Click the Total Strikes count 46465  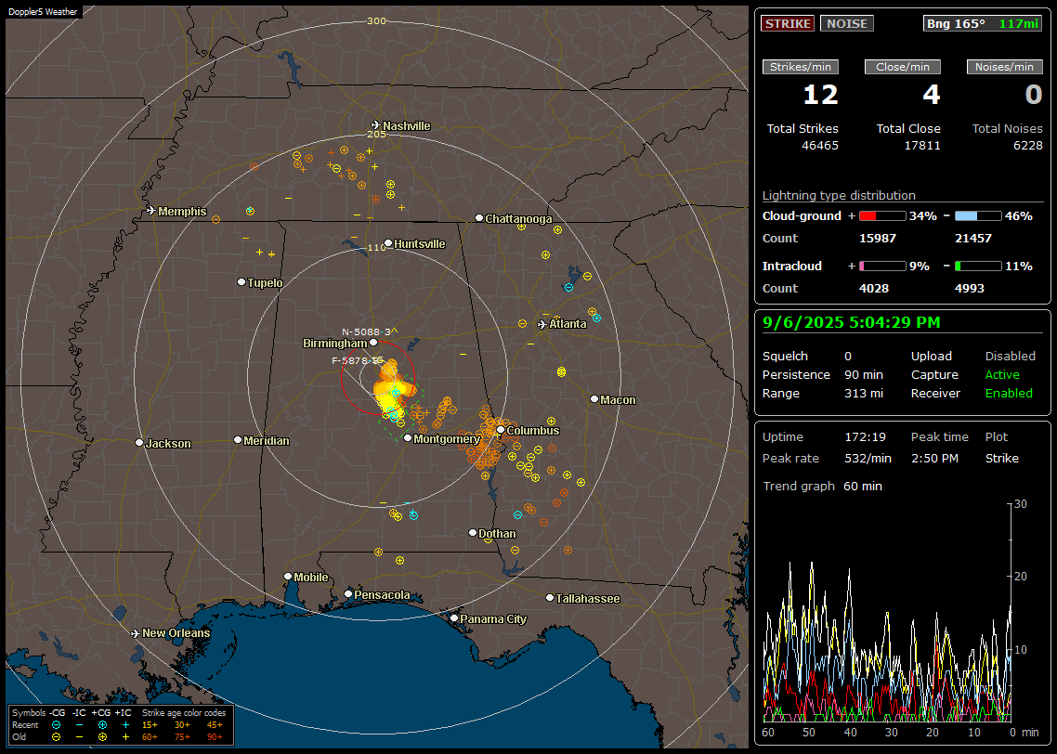(820, 146)
